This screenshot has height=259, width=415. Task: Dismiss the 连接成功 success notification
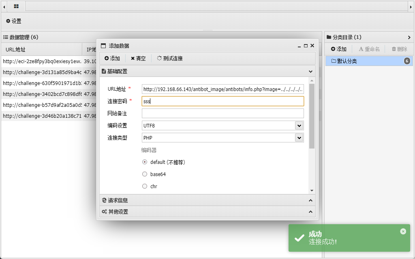(403, 231)
